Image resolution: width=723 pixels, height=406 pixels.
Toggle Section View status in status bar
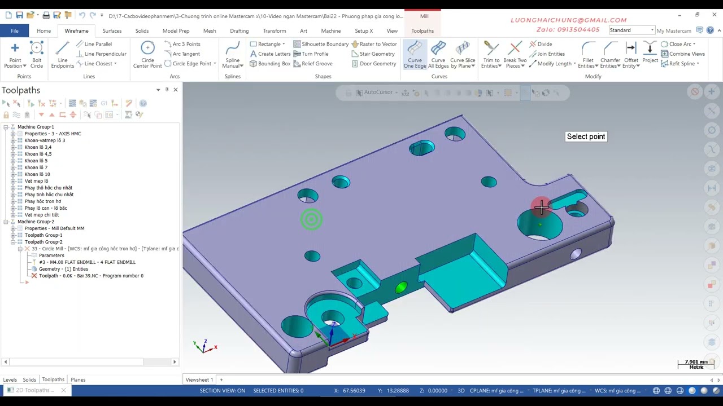point(222,390)
